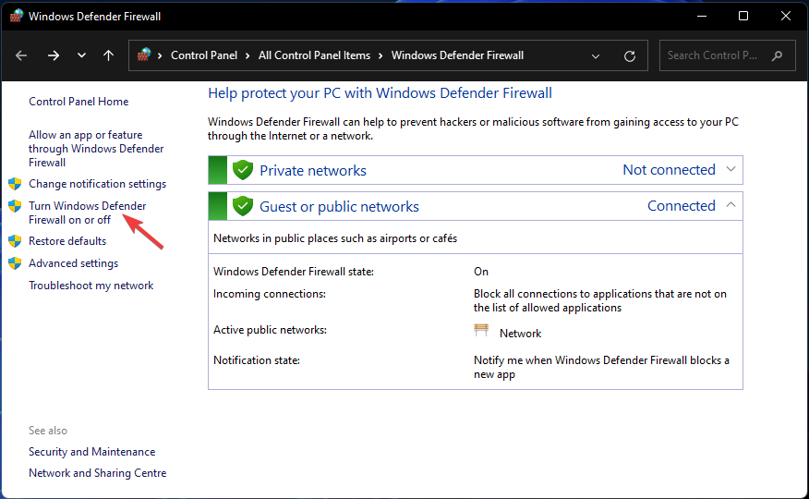
Task: Click the firewall icon in address bar
Action: pyautogui.click(x=144, y=55)
